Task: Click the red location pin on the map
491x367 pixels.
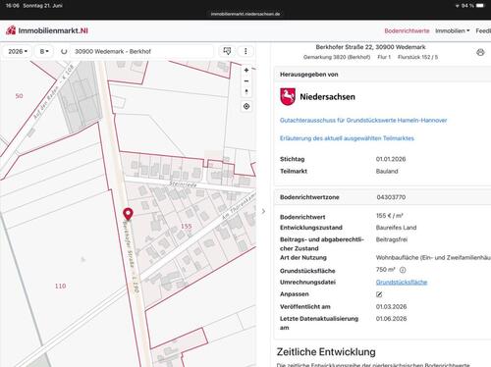Action: 128,214
